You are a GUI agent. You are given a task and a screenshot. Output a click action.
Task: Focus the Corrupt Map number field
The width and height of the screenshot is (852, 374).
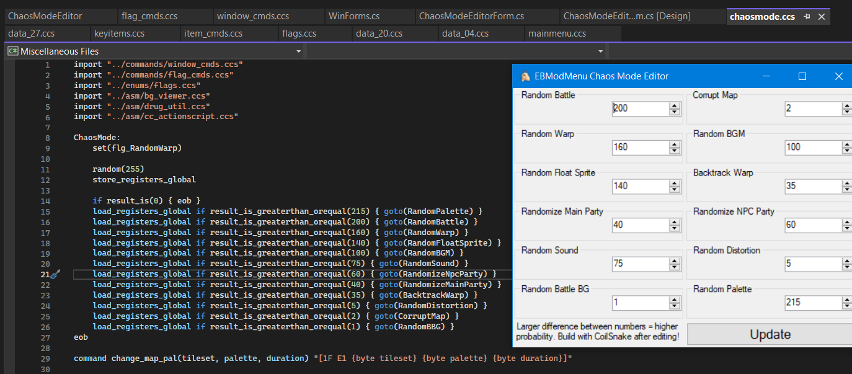[x=812, y=109]
